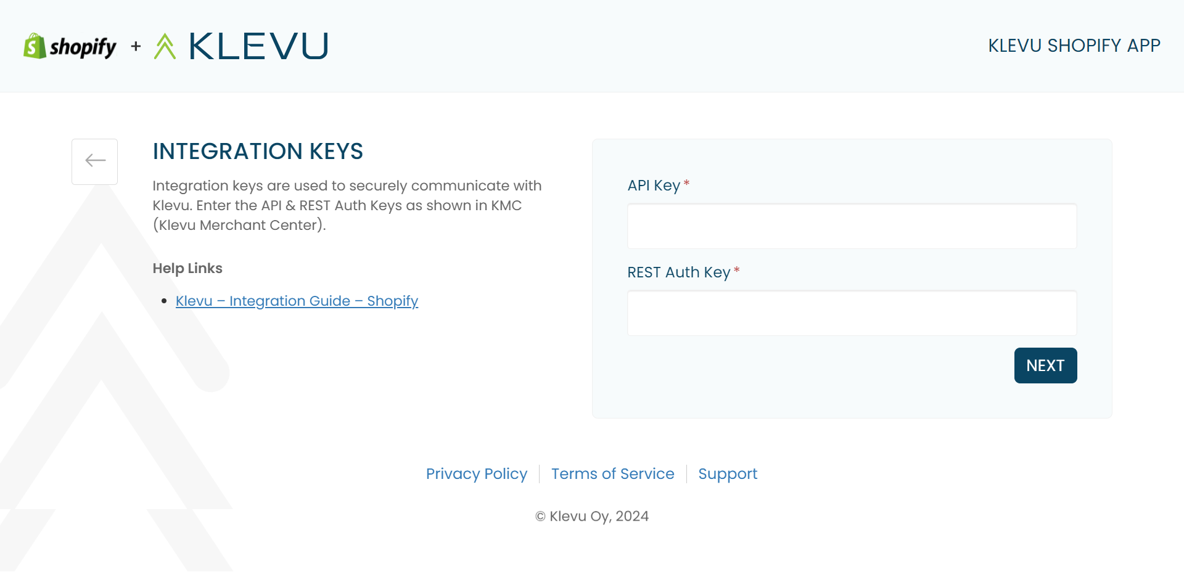Click the REST Auth Key field label

coord(679,272)
